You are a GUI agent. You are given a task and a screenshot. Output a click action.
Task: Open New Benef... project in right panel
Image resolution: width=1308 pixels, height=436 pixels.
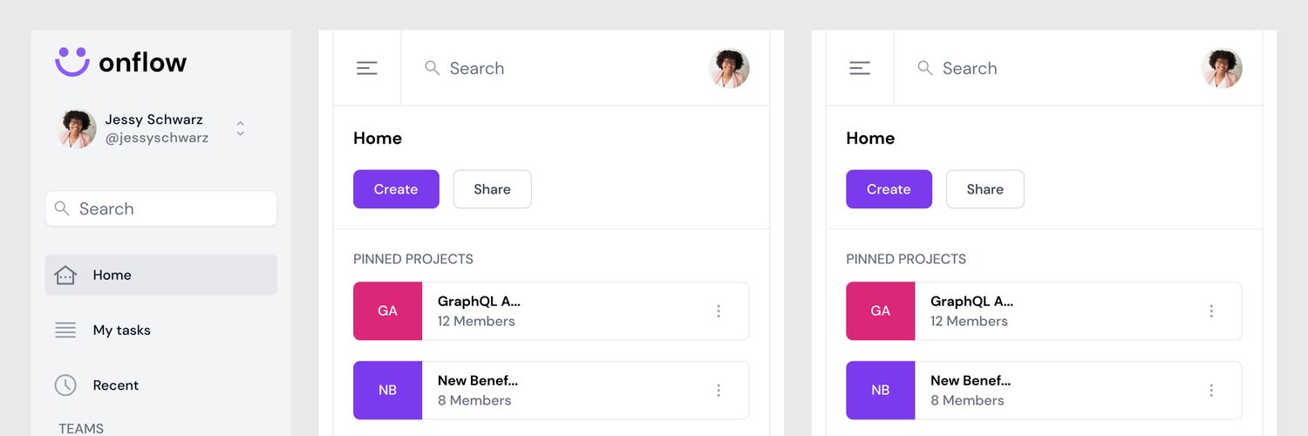click(x=1044, y=390)
